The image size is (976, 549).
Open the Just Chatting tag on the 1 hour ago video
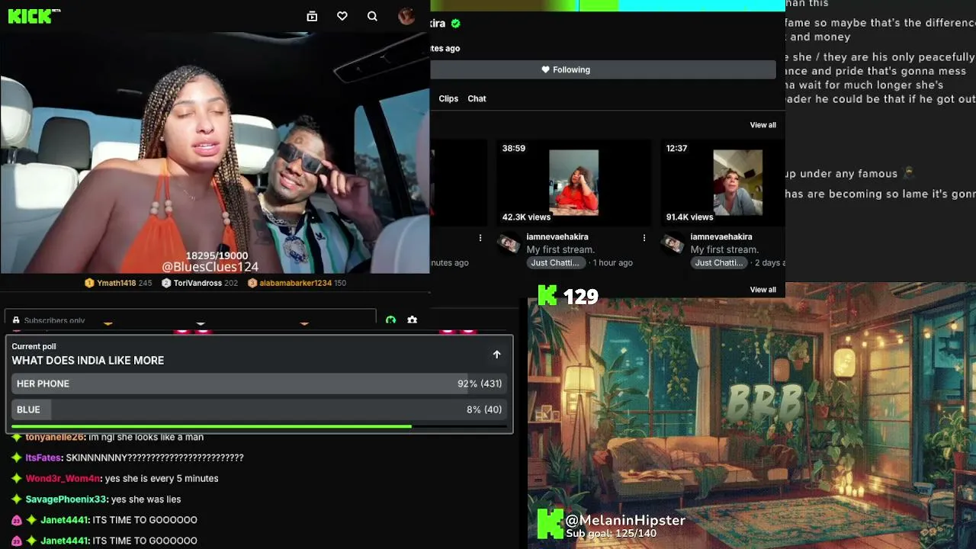[x=555, y=263]
